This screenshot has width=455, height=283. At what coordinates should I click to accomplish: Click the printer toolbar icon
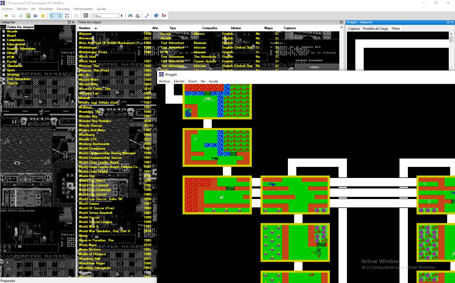[130, 16]
